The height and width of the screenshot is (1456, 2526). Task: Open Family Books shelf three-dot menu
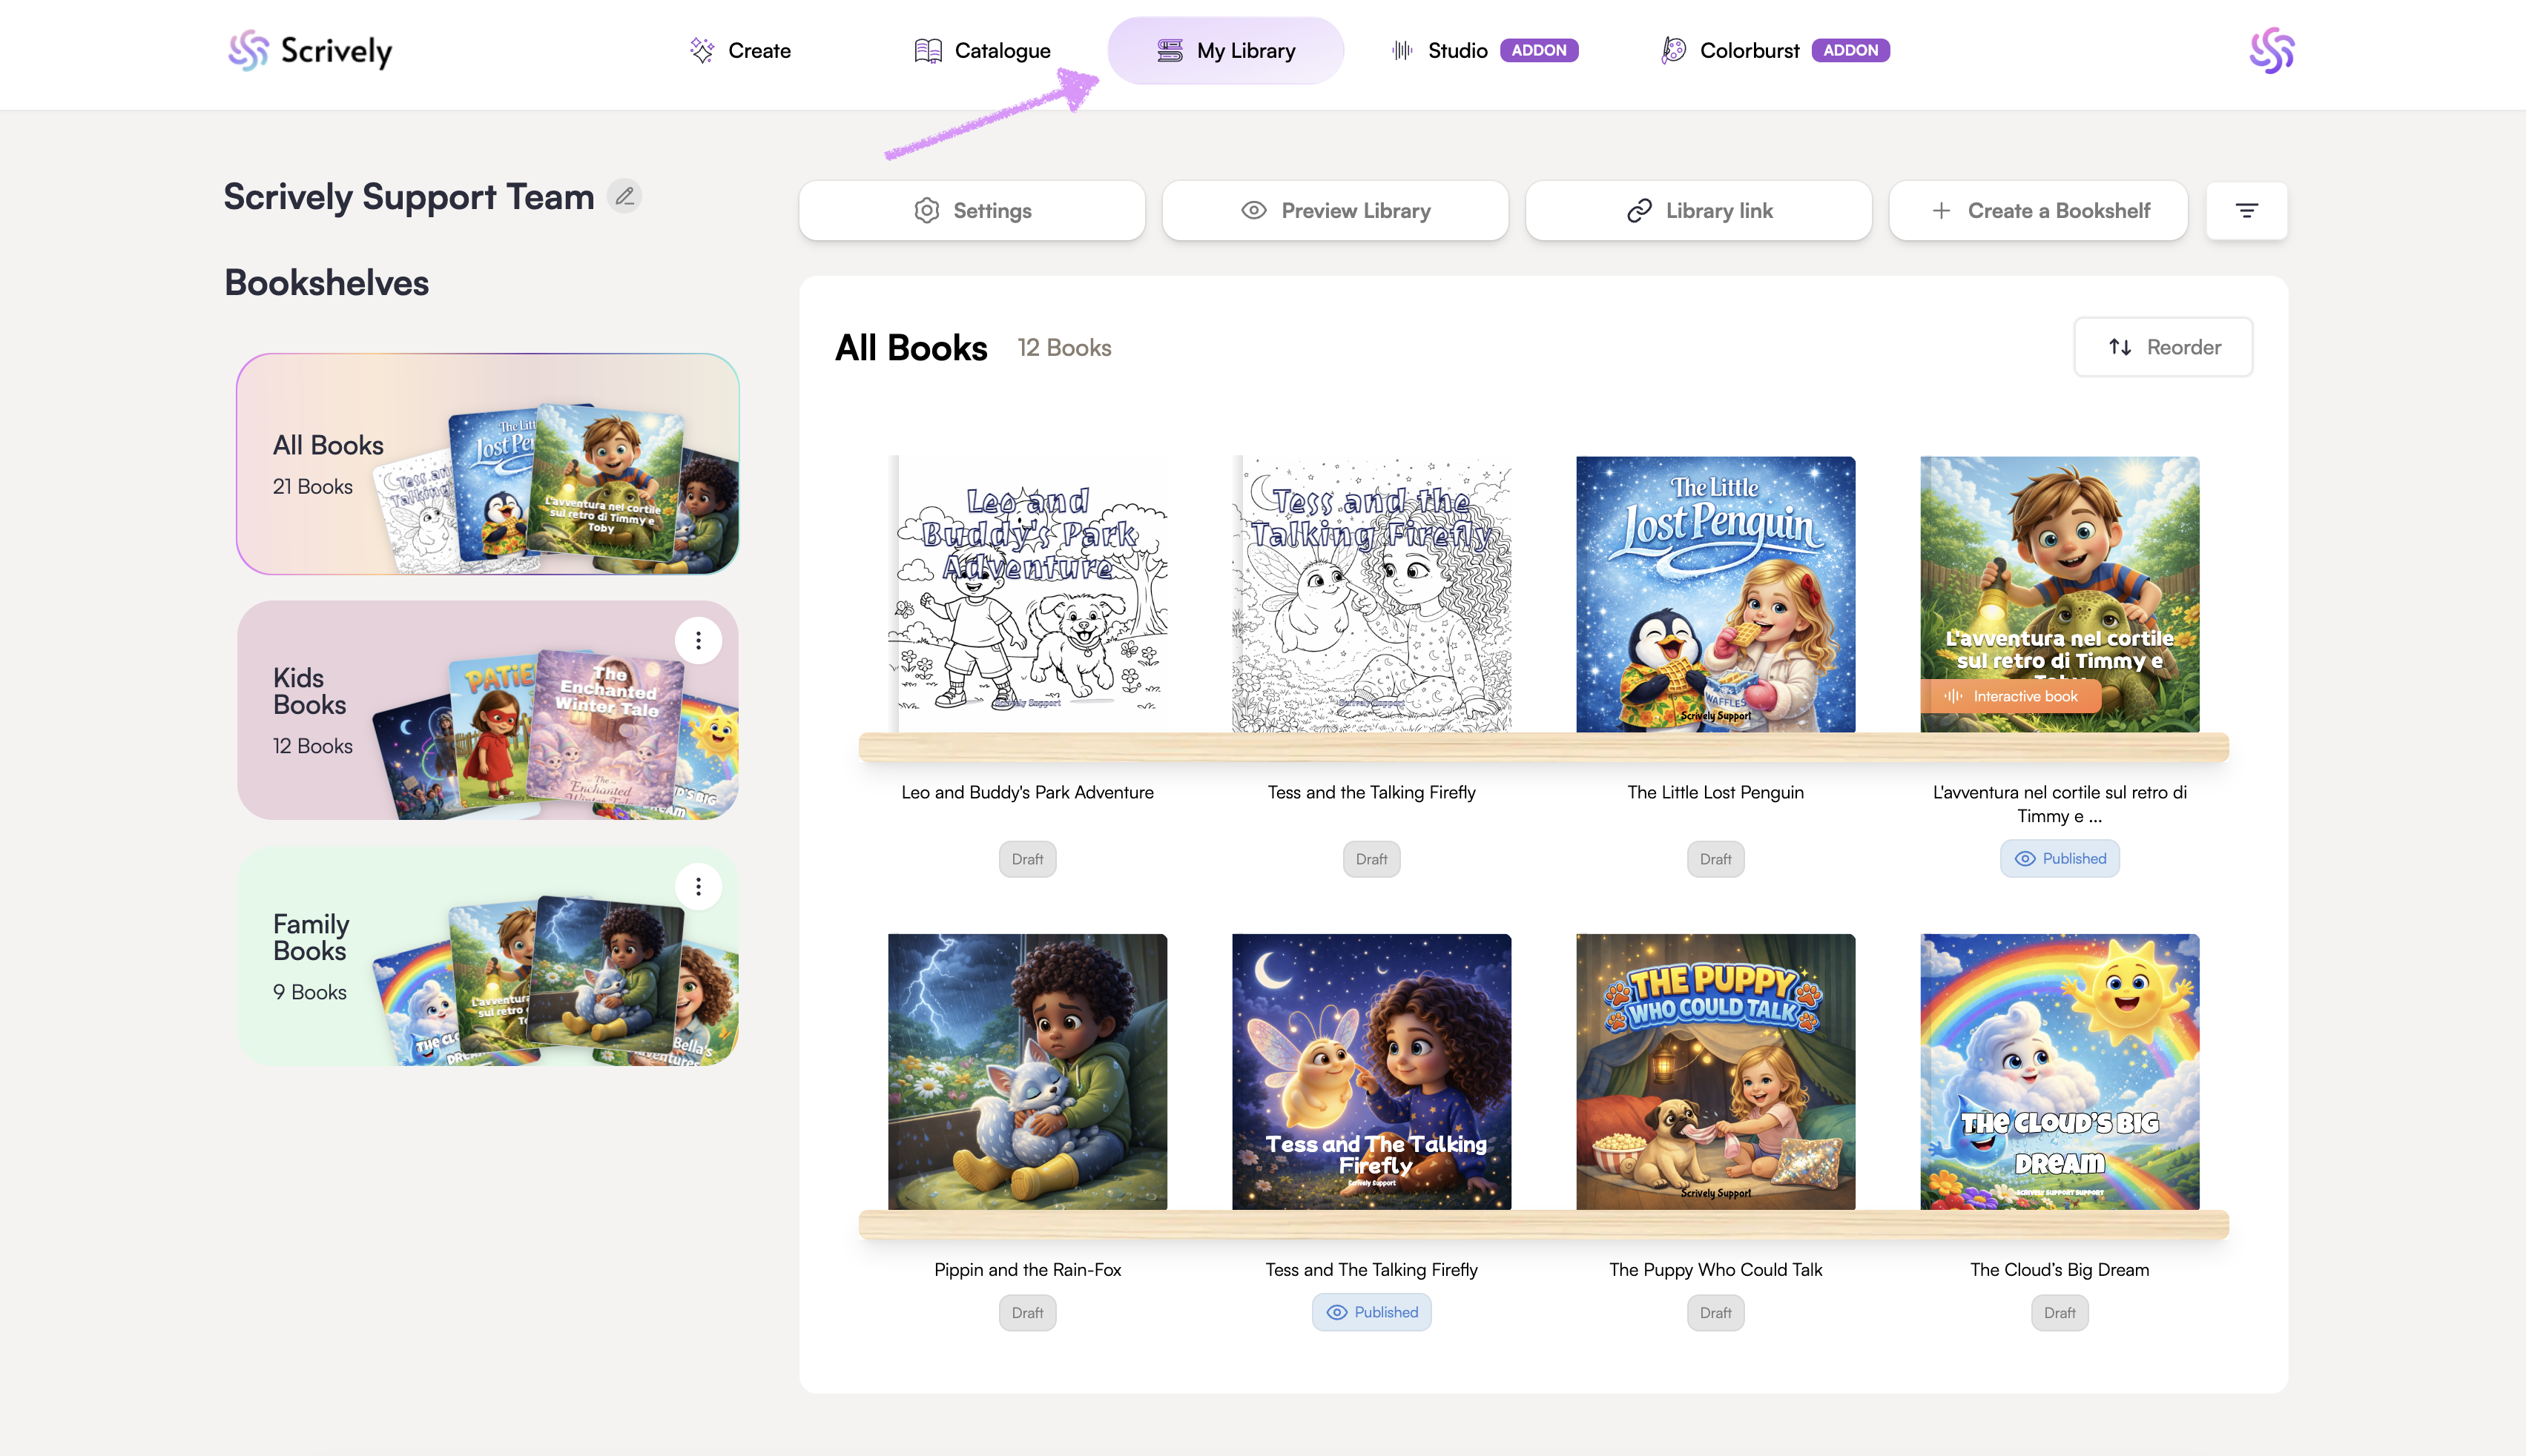pos(697,886)
